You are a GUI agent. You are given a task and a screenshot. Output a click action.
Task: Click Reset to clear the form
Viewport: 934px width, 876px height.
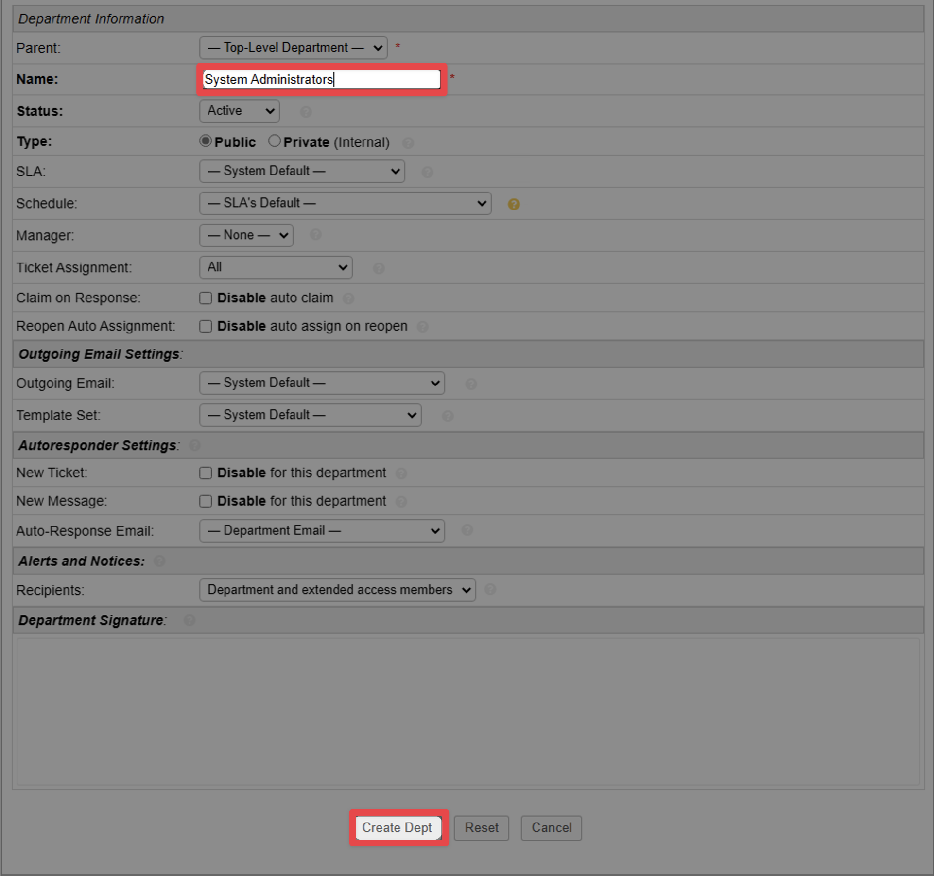[481, 828]
